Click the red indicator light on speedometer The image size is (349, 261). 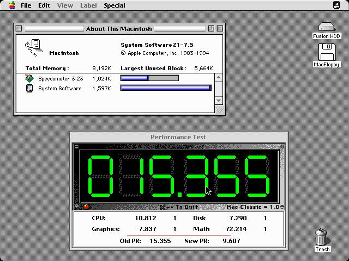(x=86, y=207)
